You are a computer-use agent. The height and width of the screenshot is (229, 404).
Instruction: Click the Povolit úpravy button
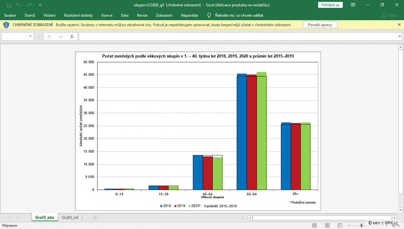click(320, 25)
